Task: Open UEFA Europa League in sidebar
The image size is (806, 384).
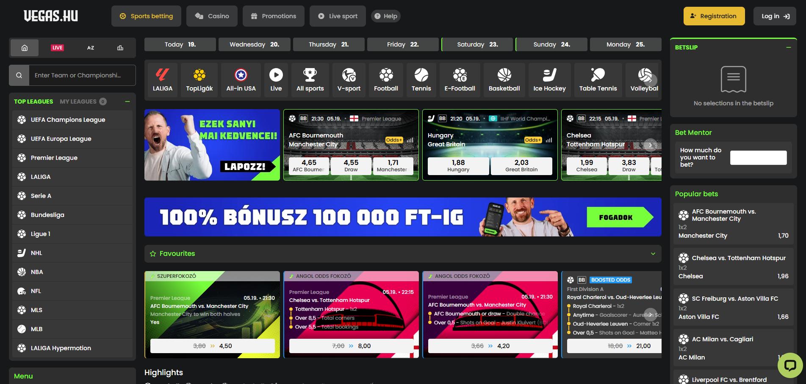Action: tap(72, 139)
